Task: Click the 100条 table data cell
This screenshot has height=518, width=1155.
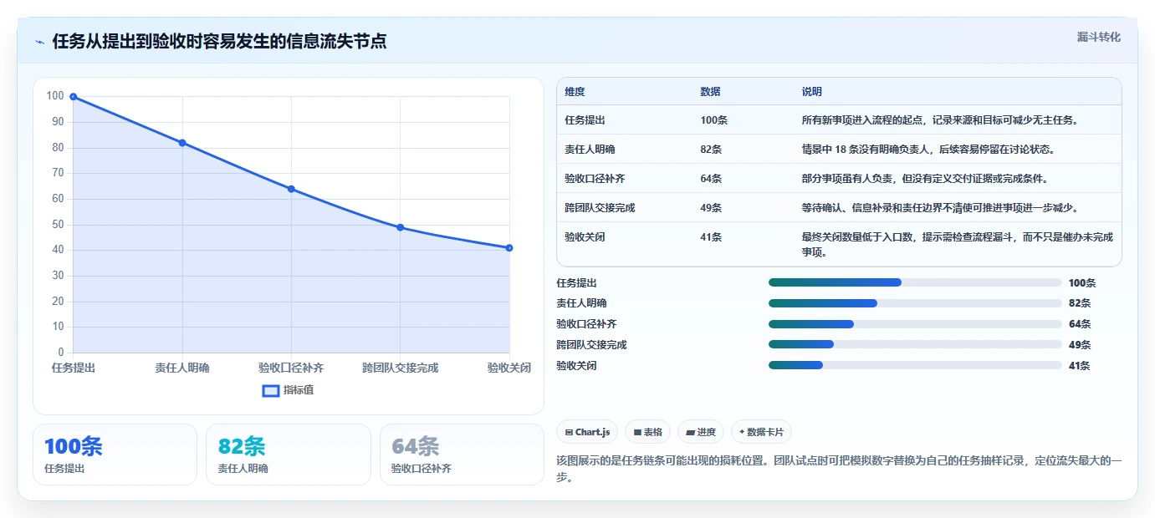Action: tap(713, 120)
